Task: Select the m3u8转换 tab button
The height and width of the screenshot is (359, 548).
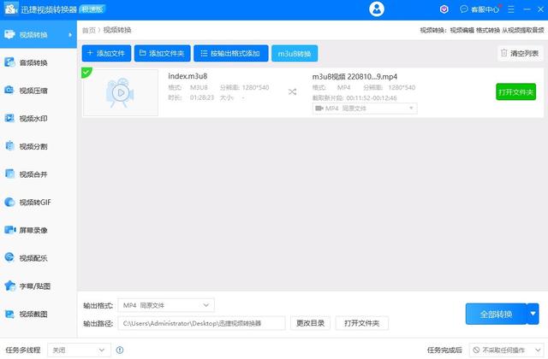Action: (x=295, y=53)
